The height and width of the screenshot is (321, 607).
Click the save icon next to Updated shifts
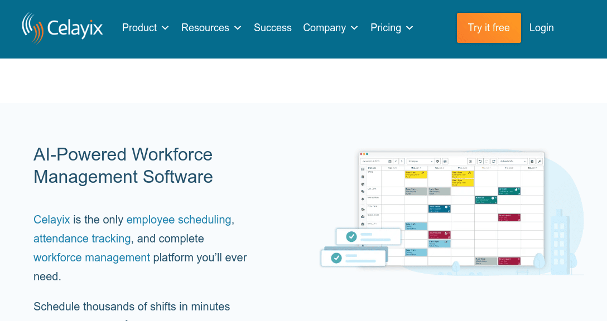(532, 161)
